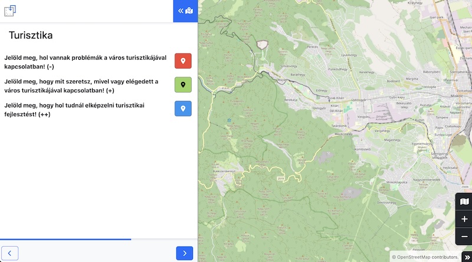Advance to the next survey page
472x262 pixels.
point(185,253)
